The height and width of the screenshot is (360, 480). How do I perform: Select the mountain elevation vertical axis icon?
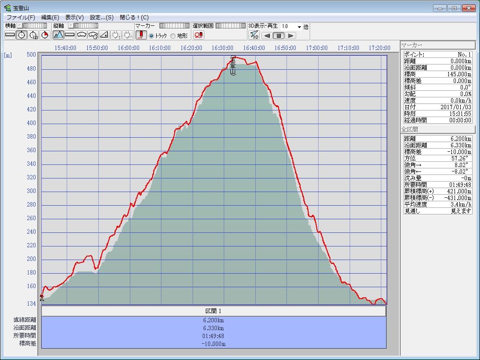58,35
